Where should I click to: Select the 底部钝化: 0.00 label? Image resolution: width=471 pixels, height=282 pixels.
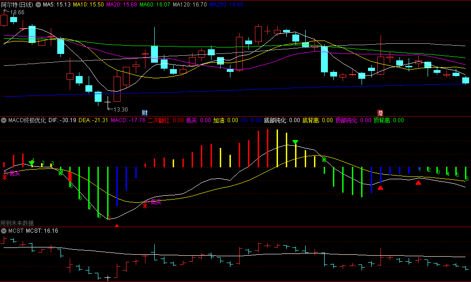(x=282, y=120)
